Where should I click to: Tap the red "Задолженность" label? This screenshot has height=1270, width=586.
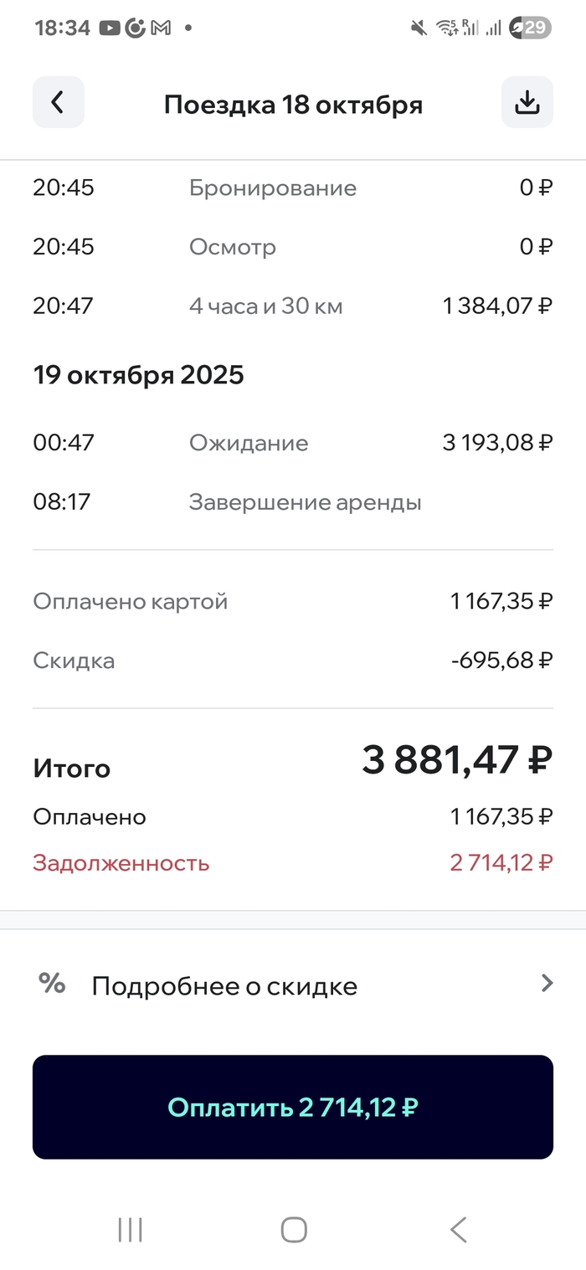[121, 863]
